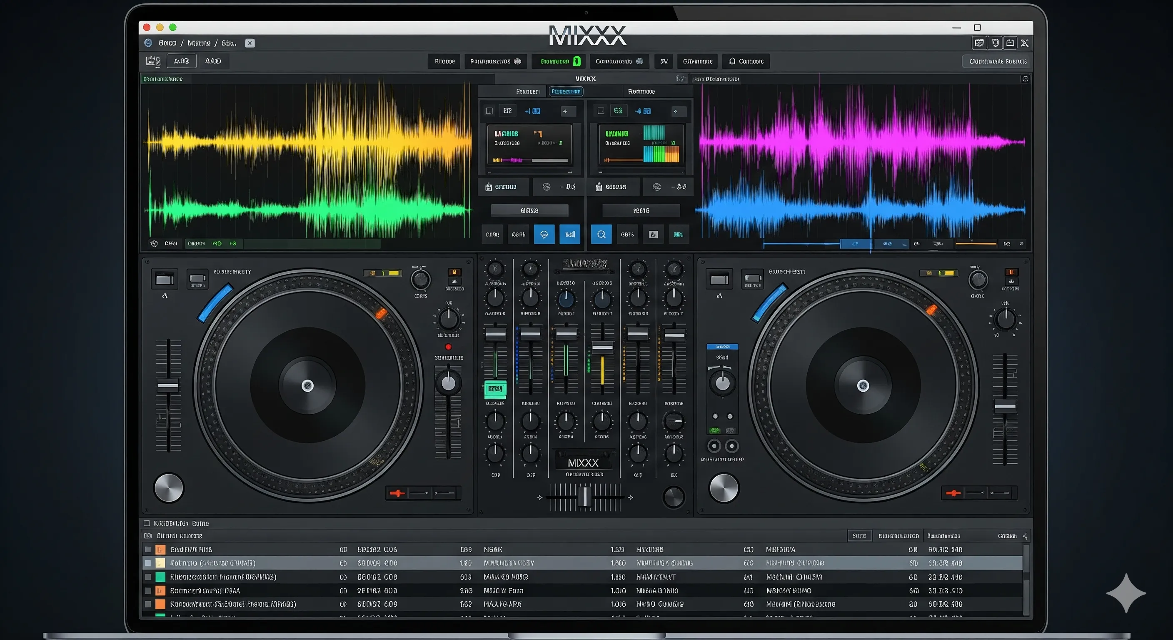Switch to the ARB tab at the top left
The image size is (1173, 640).
tap(181, 61)
